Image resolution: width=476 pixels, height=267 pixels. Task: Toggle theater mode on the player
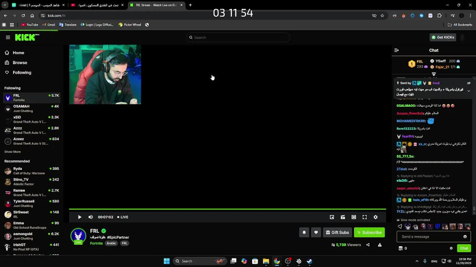354,217
